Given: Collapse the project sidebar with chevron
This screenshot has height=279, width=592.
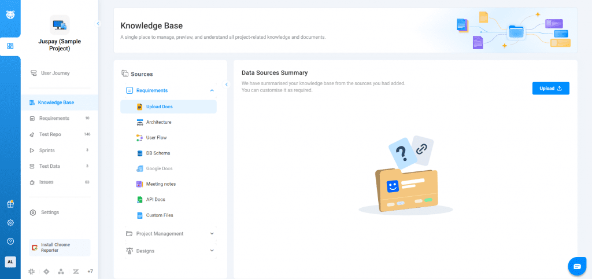Looking at the screenshot, I should pos(98,24).
